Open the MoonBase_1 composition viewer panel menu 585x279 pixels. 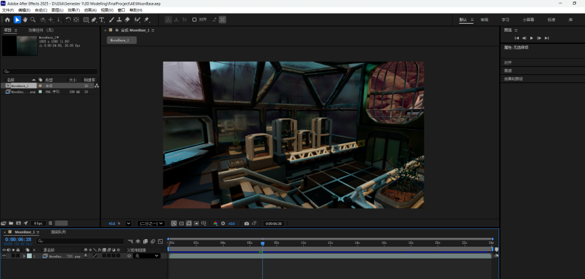(x=153, y=30)
